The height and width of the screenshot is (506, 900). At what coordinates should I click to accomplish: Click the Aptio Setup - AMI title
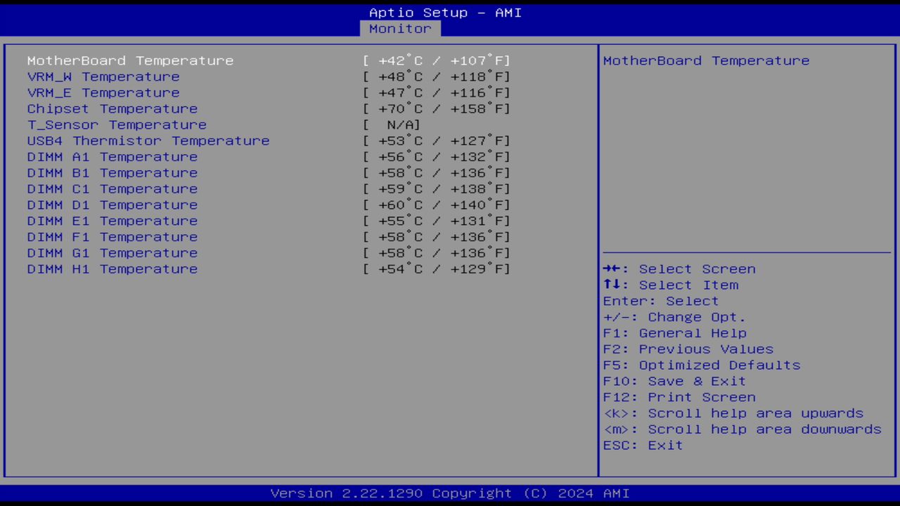click(446, 13)
